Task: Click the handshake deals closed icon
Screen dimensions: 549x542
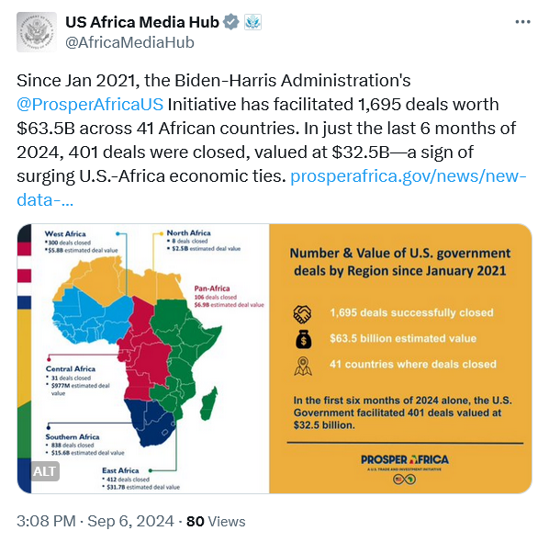Action: pos(302,313)
